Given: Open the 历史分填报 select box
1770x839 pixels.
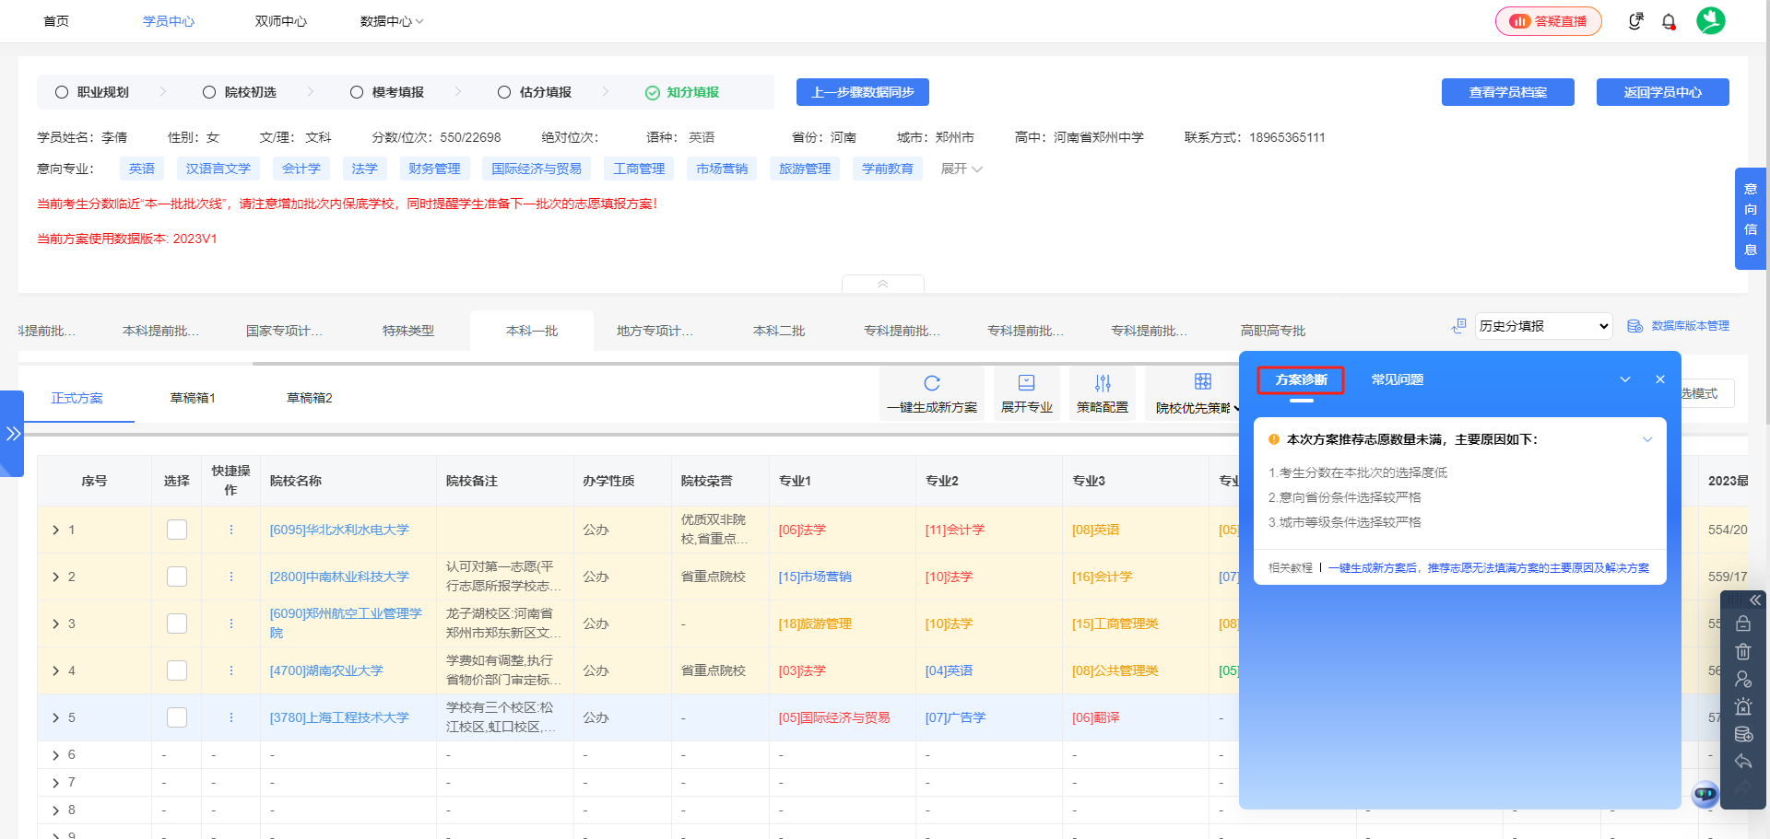Looking at the screenshot, I should click(1543, 326).
